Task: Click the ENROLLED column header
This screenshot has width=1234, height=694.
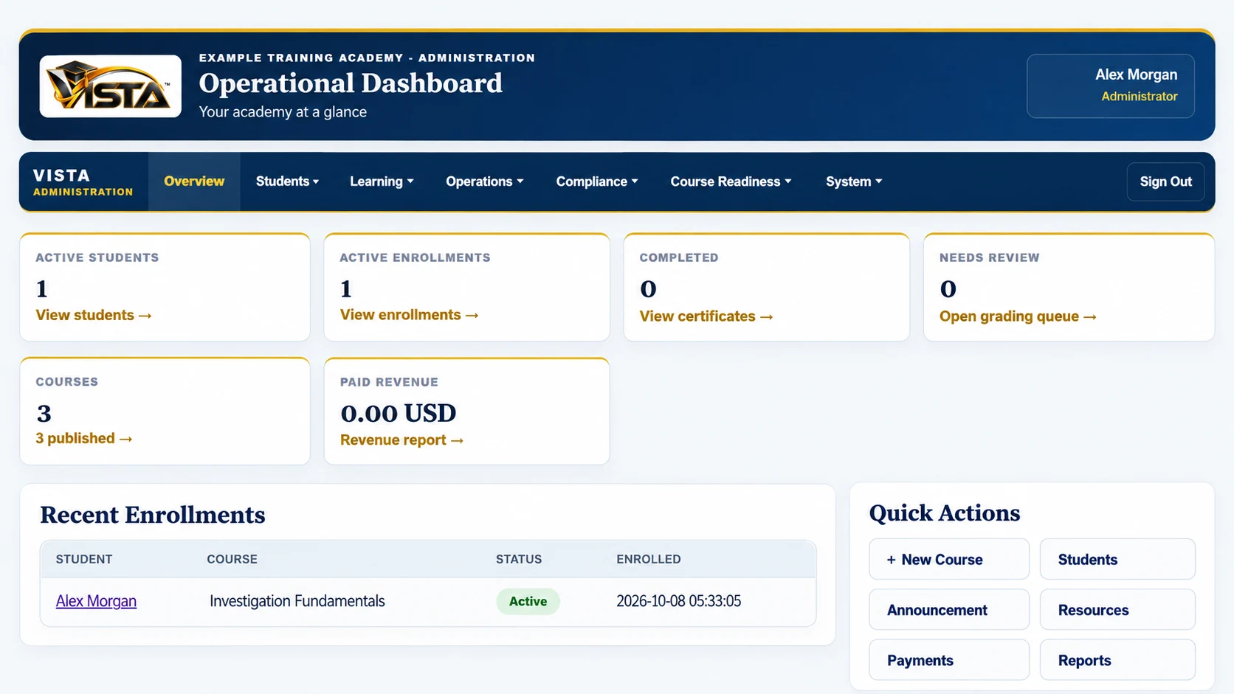Action: pos(649,559)
